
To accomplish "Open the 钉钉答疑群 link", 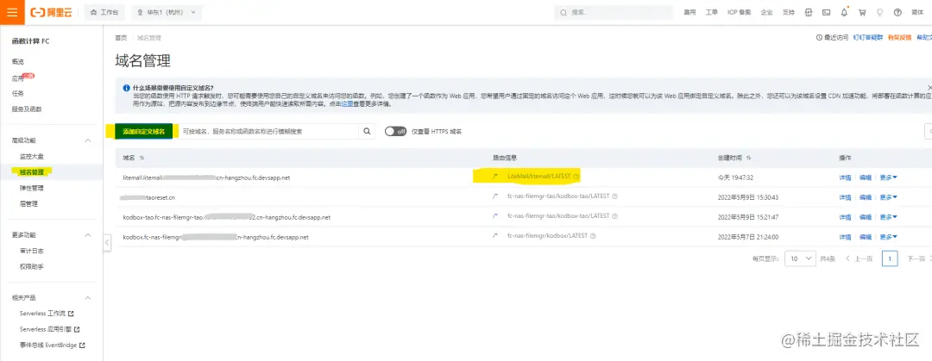I will [868, 37].
